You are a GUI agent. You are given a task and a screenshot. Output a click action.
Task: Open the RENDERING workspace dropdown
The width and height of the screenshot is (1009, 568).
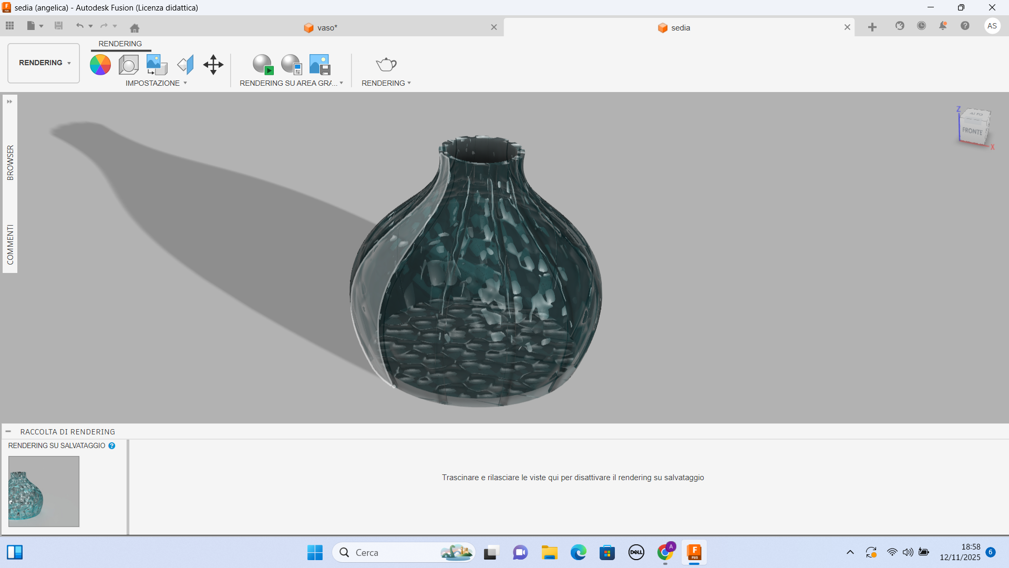[44, 63]
